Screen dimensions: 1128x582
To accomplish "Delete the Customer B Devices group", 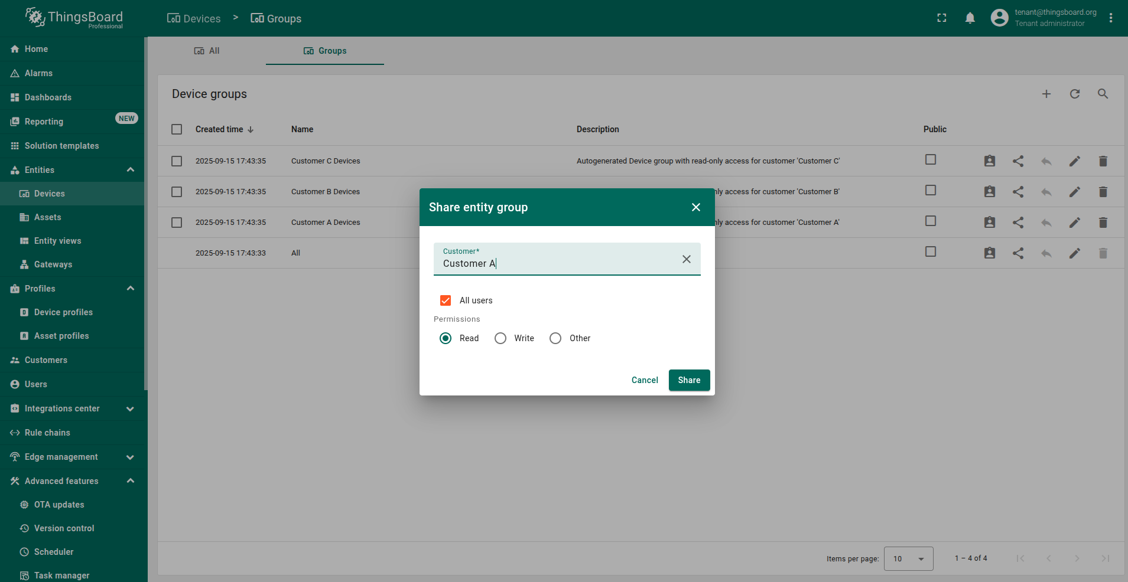I will click(1103, 192).
